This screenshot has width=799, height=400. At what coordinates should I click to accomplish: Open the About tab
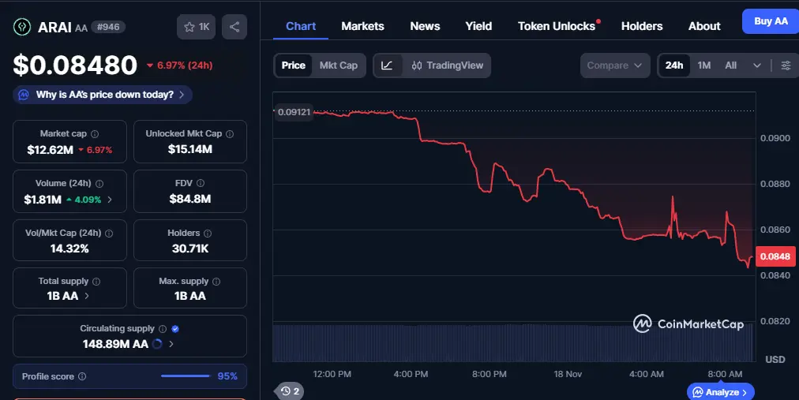704,27
